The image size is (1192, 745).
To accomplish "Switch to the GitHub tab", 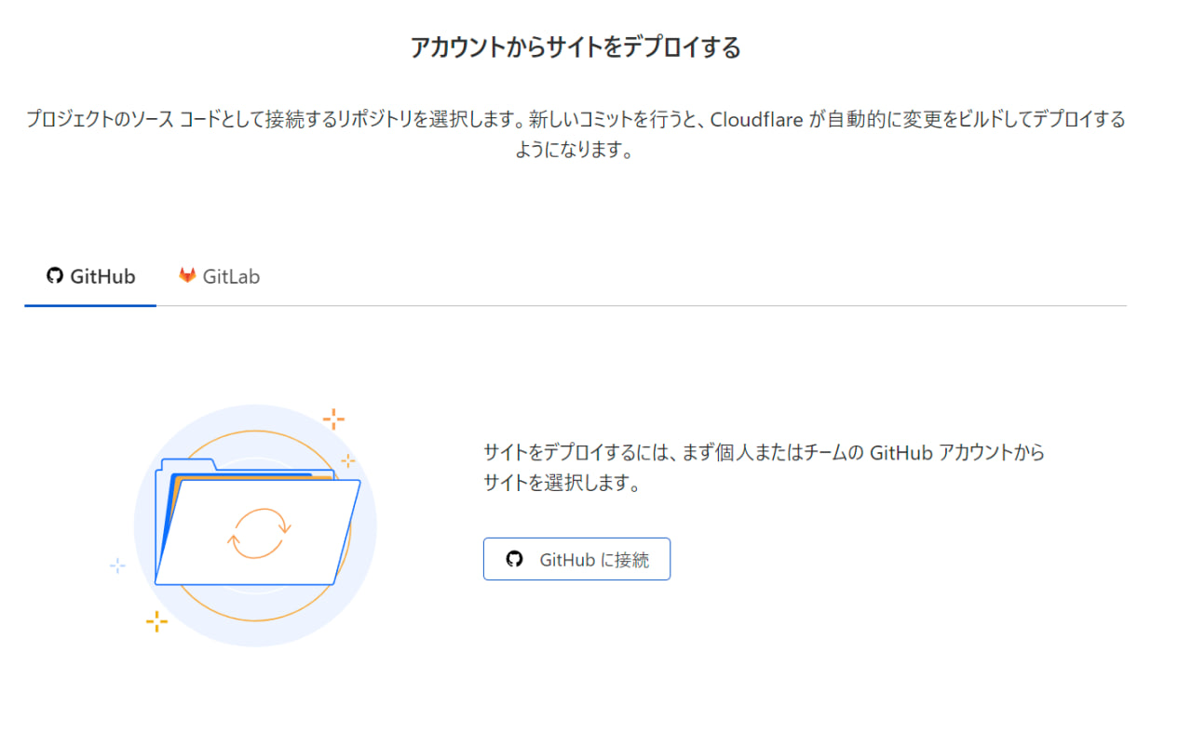I will (91, 276).
